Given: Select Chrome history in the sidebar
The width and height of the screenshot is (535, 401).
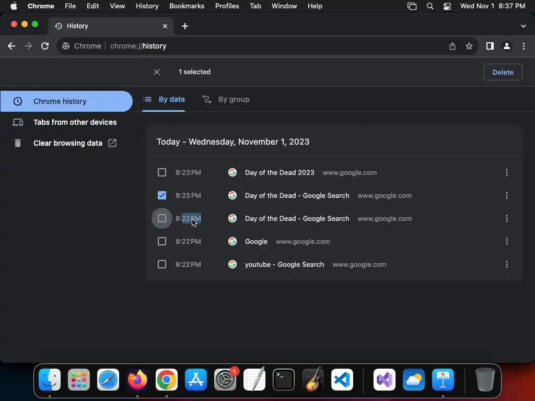Looking at the screenshot, I should click(x=66, y=101).
